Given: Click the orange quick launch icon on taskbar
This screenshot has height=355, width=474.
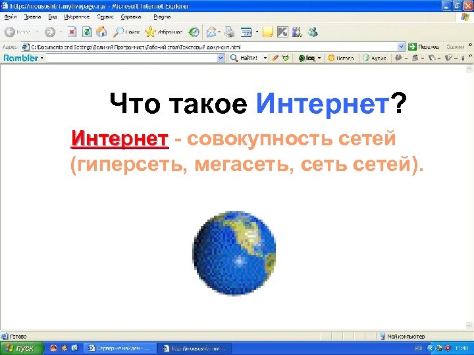Looking at the screenshot, I should [64, 348].
